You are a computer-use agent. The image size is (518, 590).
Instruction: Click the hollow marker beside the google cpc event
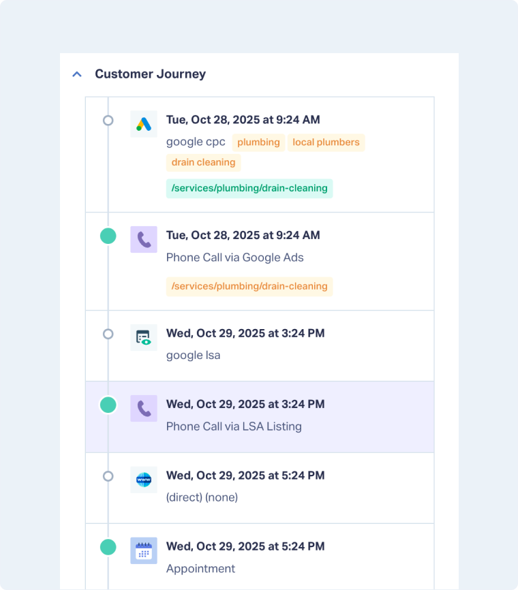coord(108,121)
